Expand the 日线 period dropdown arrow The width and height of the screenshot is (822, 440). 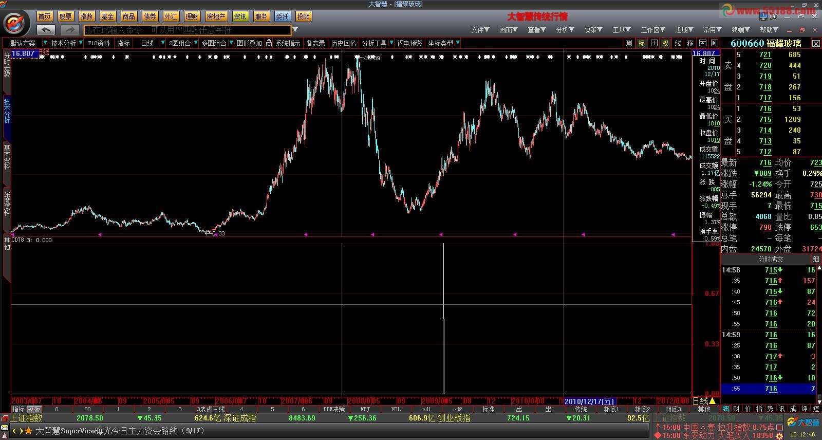coord(163,43)
